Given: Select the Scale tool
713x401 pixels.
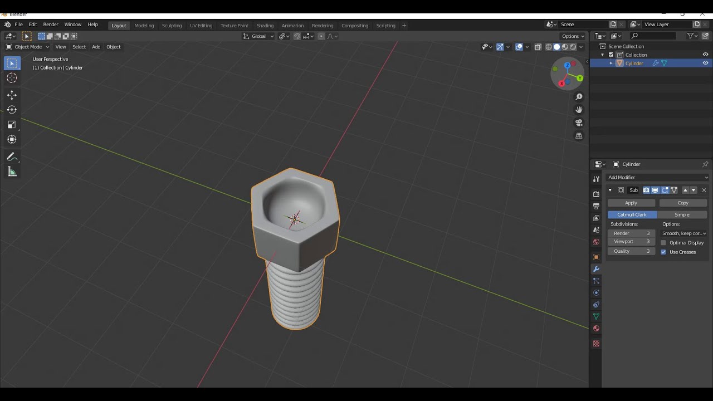Looking at the screenshot, I should click(x=12, y=125).
